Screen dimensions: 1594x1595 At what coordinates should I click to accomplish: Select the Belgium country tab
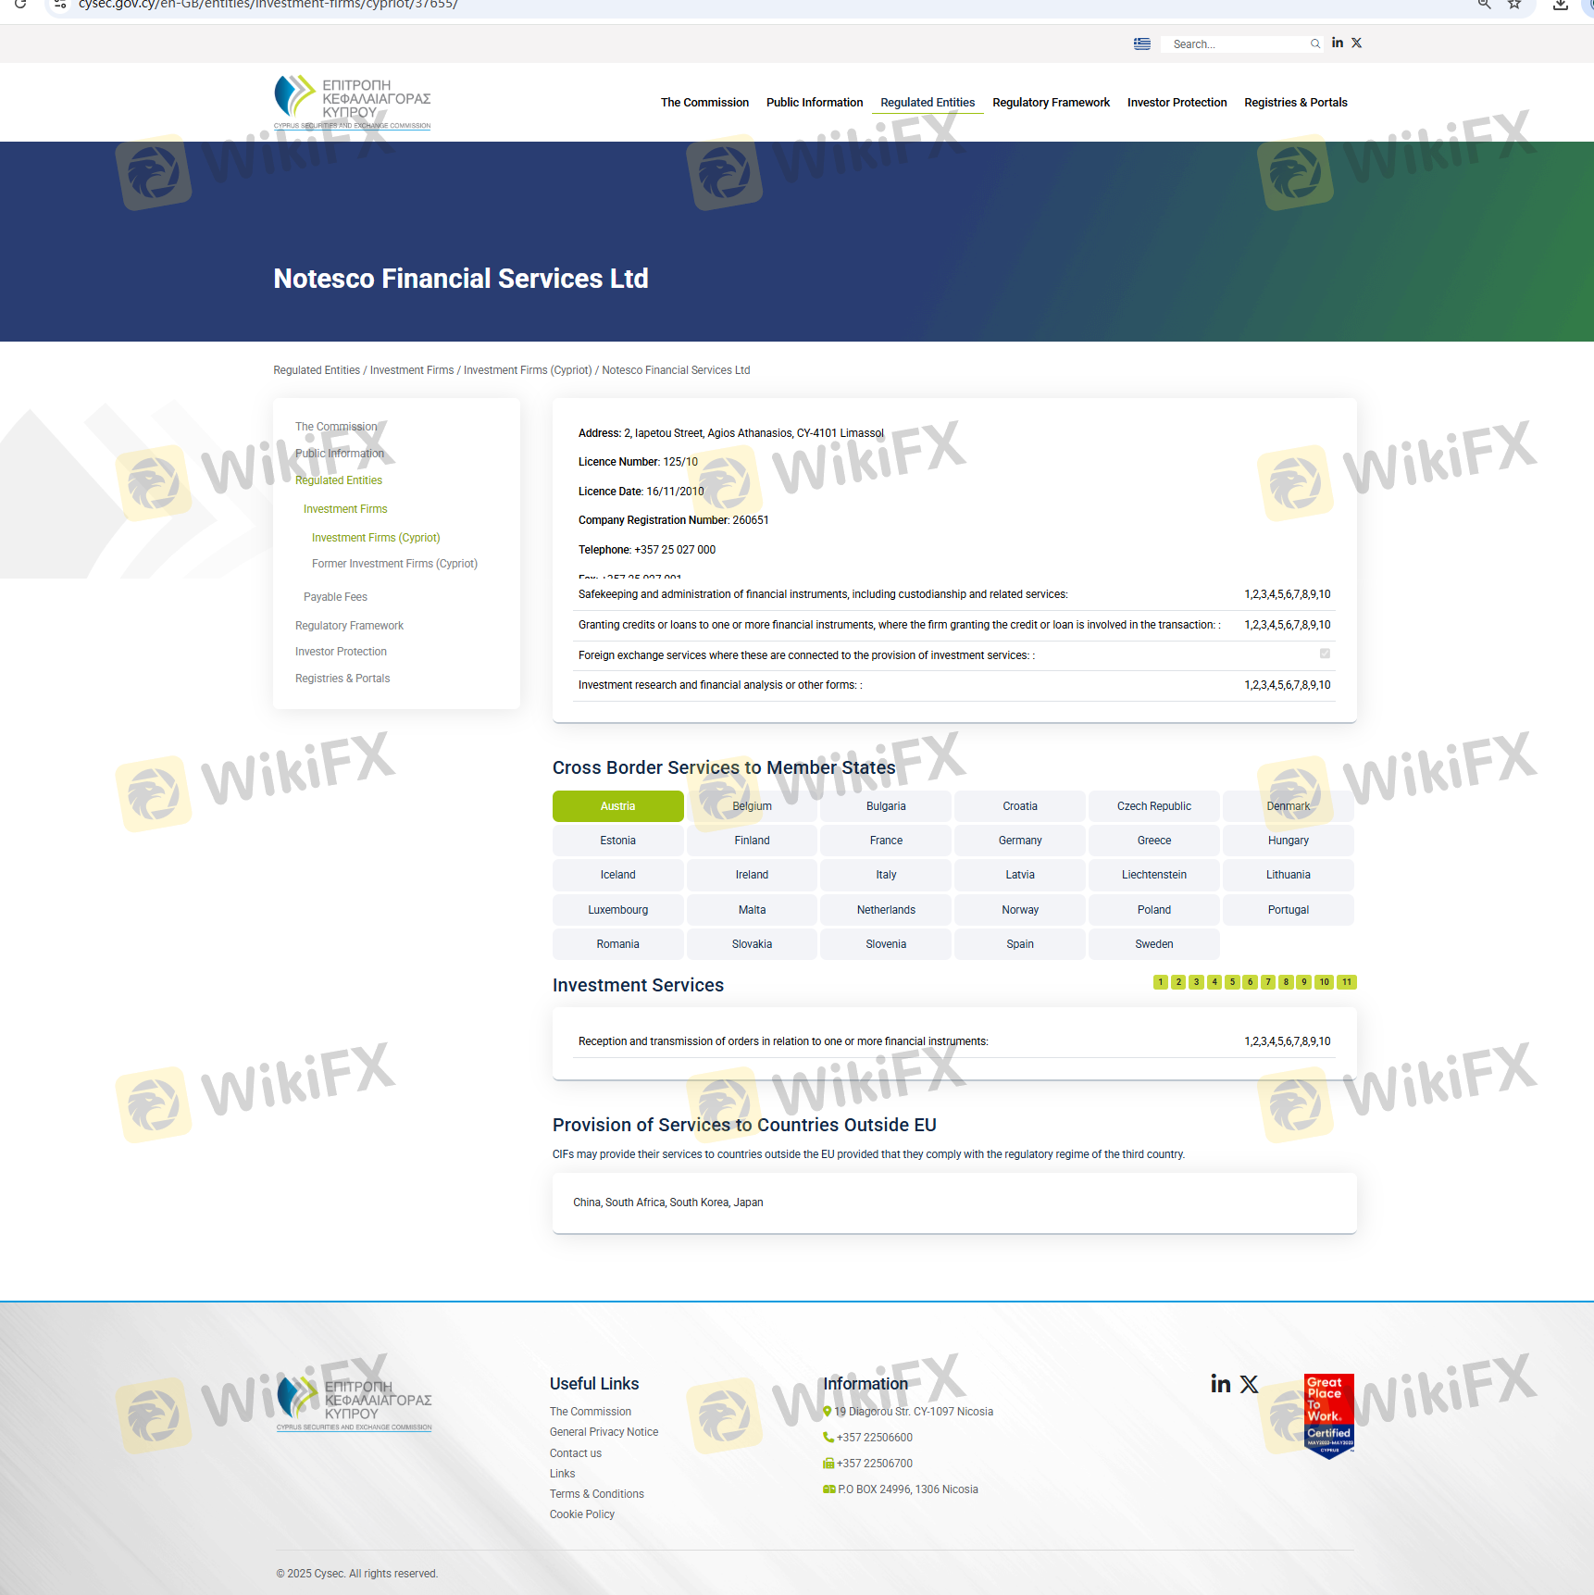753,806
